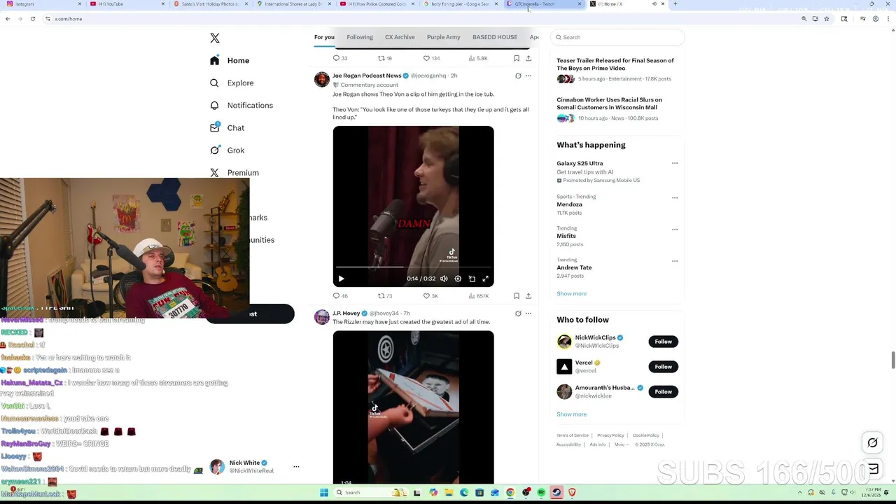Open Nick White account menu dots
Viewport: 896px width, 504px height.
point(296,466)
